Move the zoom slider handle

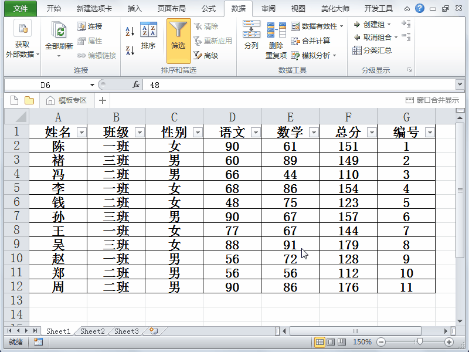pos(420,342)
